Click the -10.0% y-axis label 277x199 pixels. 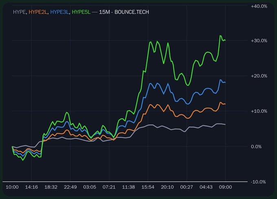tap(258, 182)
